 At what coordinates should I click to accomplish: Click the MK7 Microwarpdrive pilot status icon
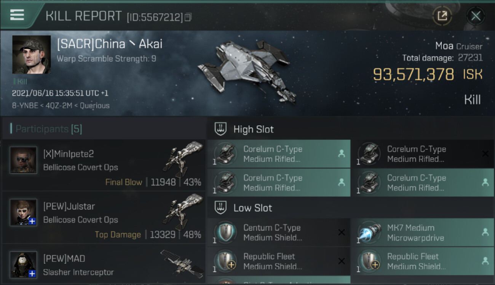pos(485,233)
